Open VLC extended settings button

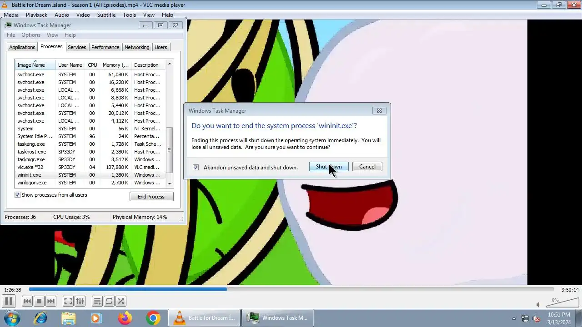[x=80, y=301]
